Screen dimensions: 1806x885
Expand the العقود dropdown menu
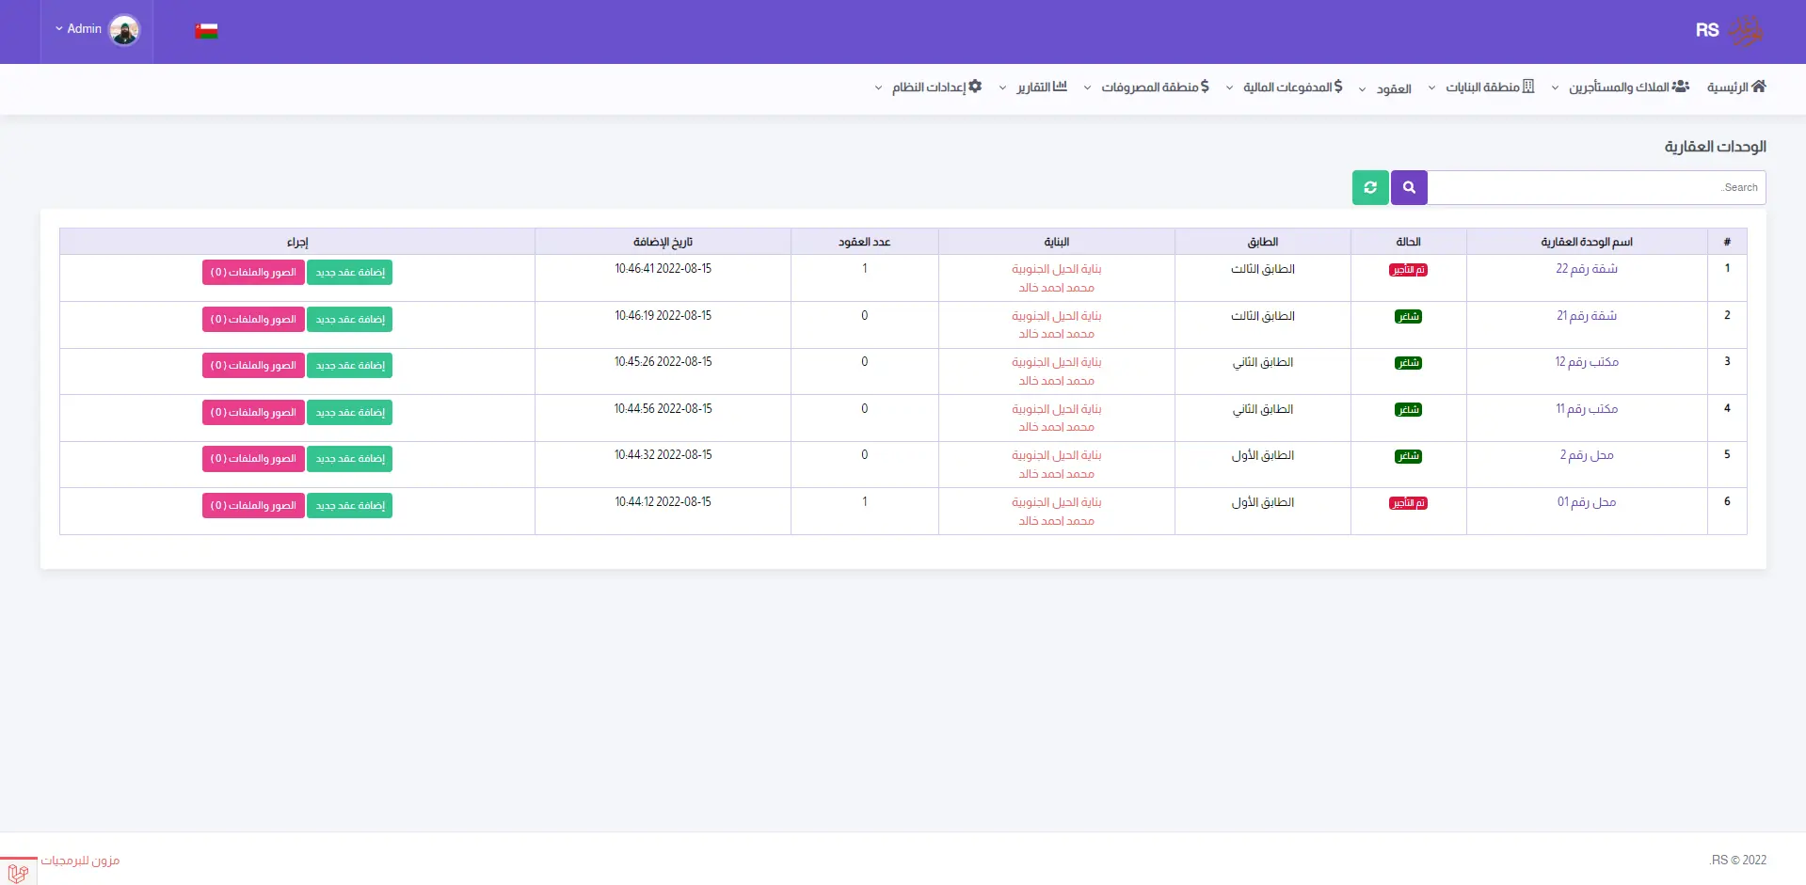[1386, 88]
